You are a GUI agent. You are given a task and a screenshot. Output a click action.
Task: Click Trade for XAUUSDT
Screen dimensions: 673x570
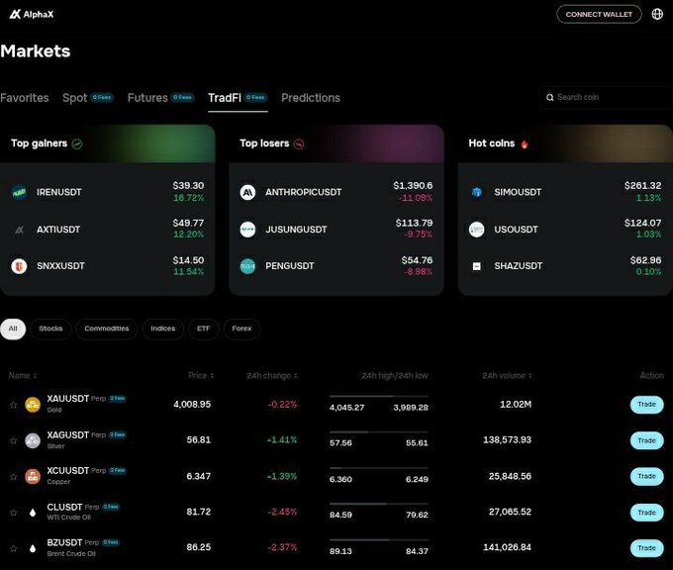(646, 405)
